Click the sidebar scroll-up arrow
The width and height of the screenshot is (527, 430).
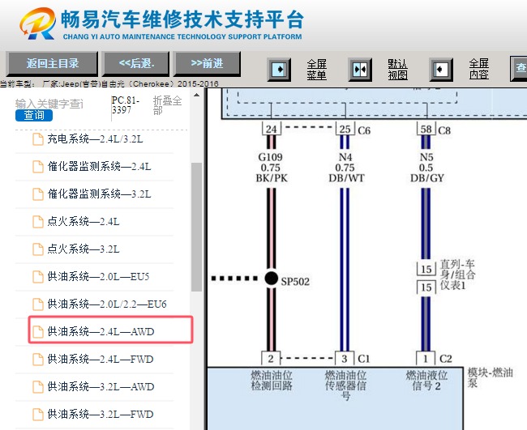[197, 96]
